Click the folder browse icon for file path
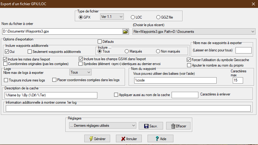This screenshot has height=145, width=258. click(125, 31)
